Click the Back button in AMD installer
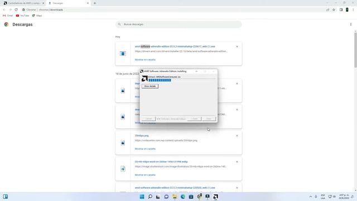The image size is (357, 201). (195, 119)
